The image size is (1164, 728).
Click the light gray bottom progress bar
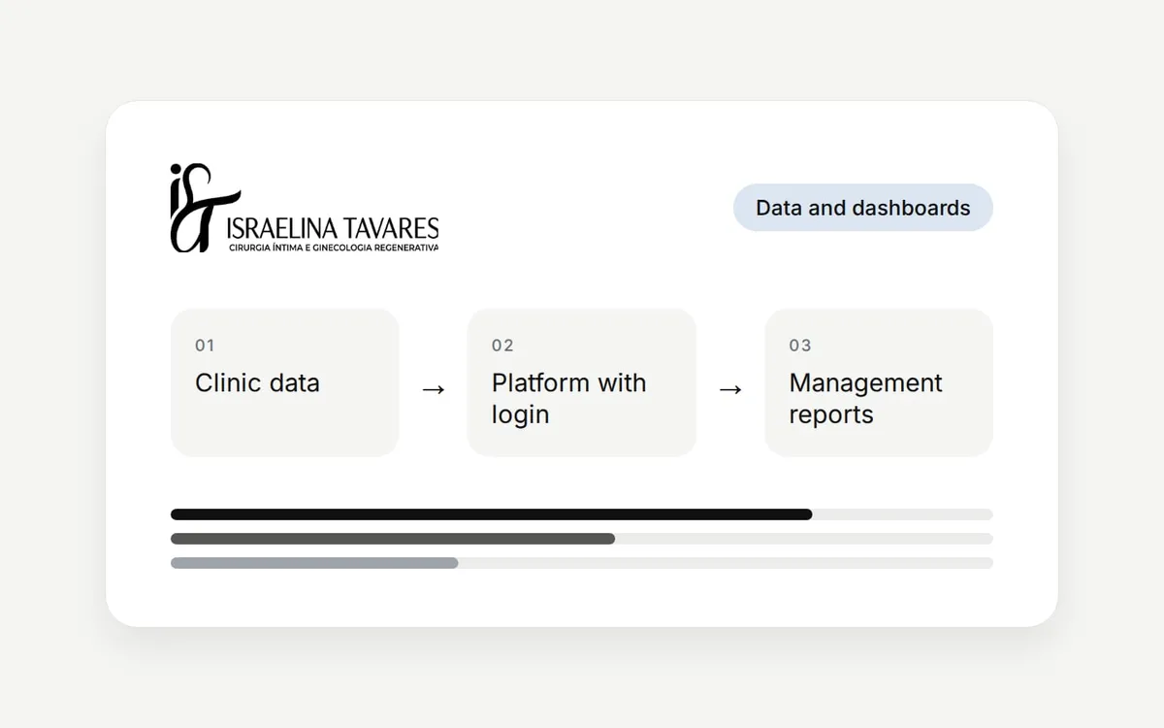(314, 563)
